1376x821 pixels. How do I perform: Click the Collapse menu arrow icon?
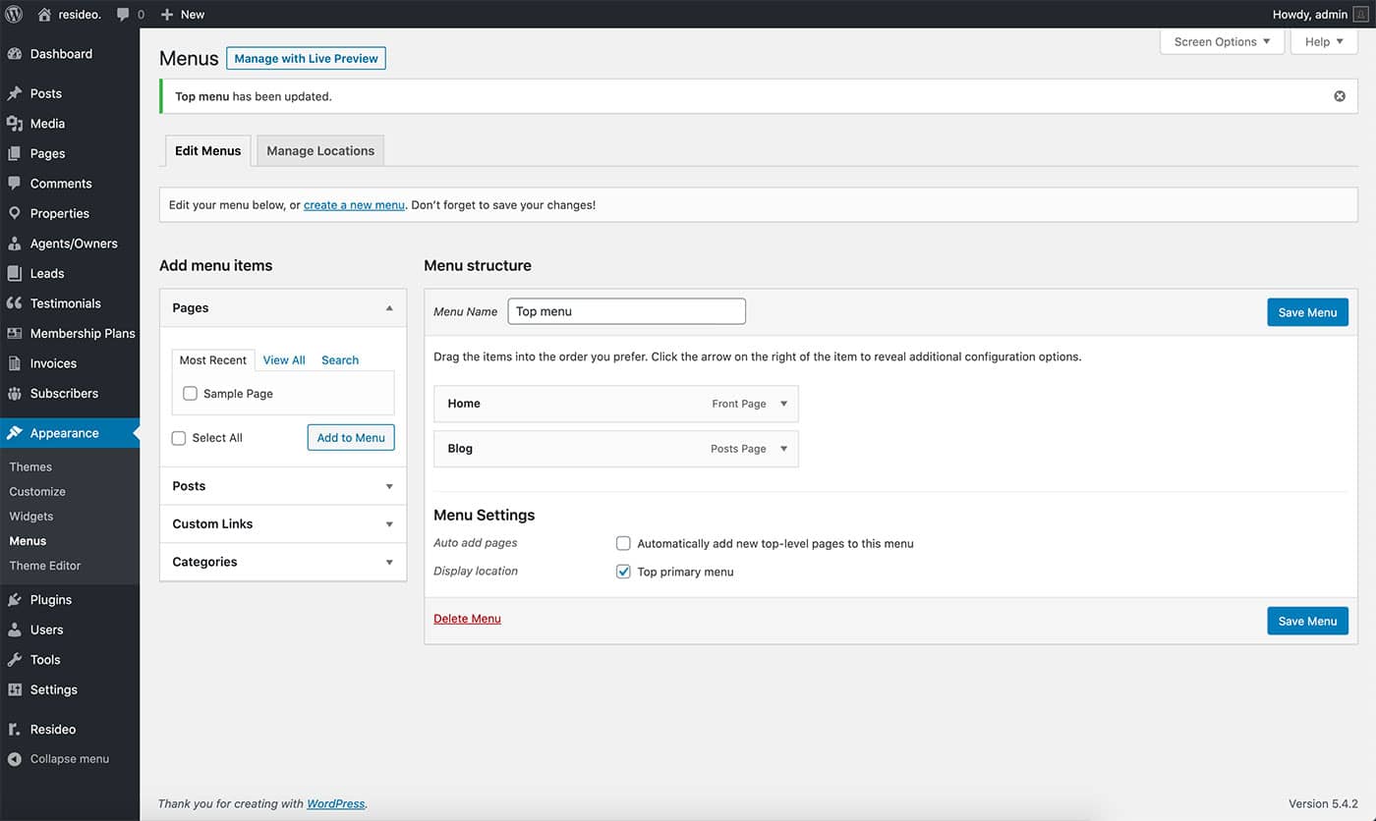[15, 759]
